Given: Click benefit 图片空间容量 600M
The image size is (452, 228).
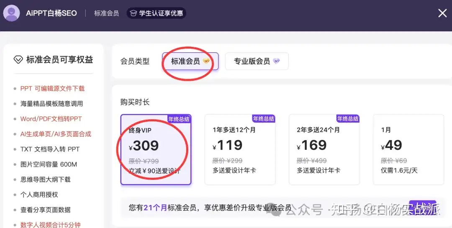Looking at the screenshot, I should [49, 164].
